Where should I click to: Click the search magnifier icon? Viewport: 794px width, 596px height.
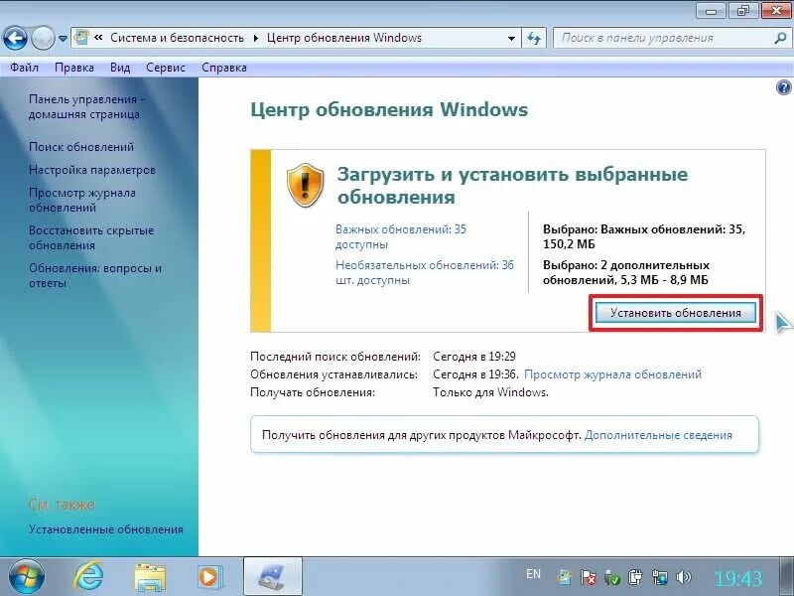coord(780,38)
